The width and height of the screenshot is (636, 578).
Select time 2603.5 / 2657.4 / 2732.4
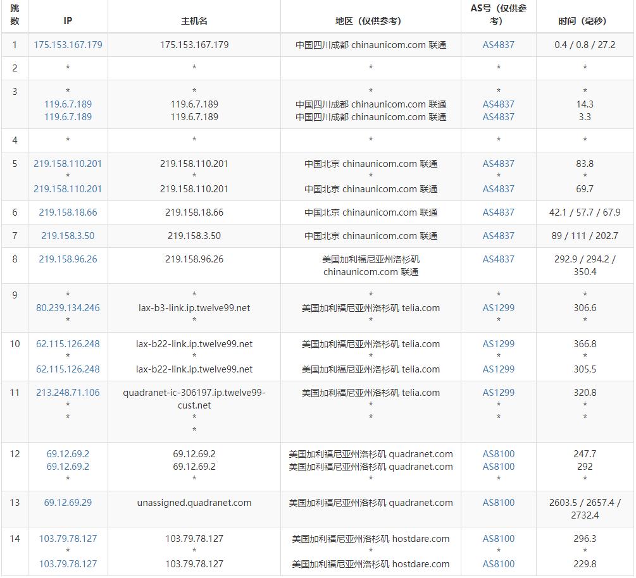pos(585,508)
